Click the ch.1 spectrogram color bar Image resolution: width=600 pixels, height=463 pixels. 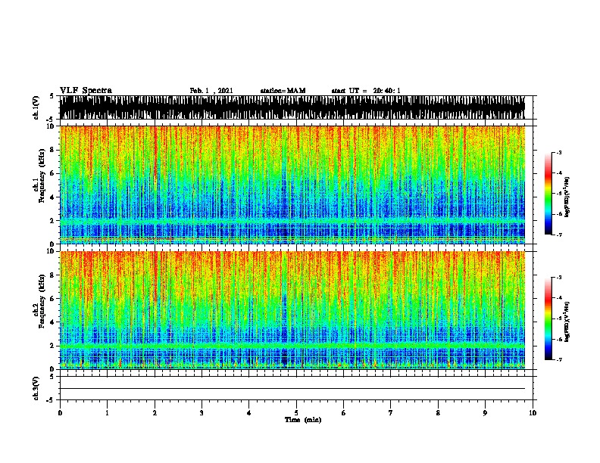pyautogui.click(x=548, y=194)
